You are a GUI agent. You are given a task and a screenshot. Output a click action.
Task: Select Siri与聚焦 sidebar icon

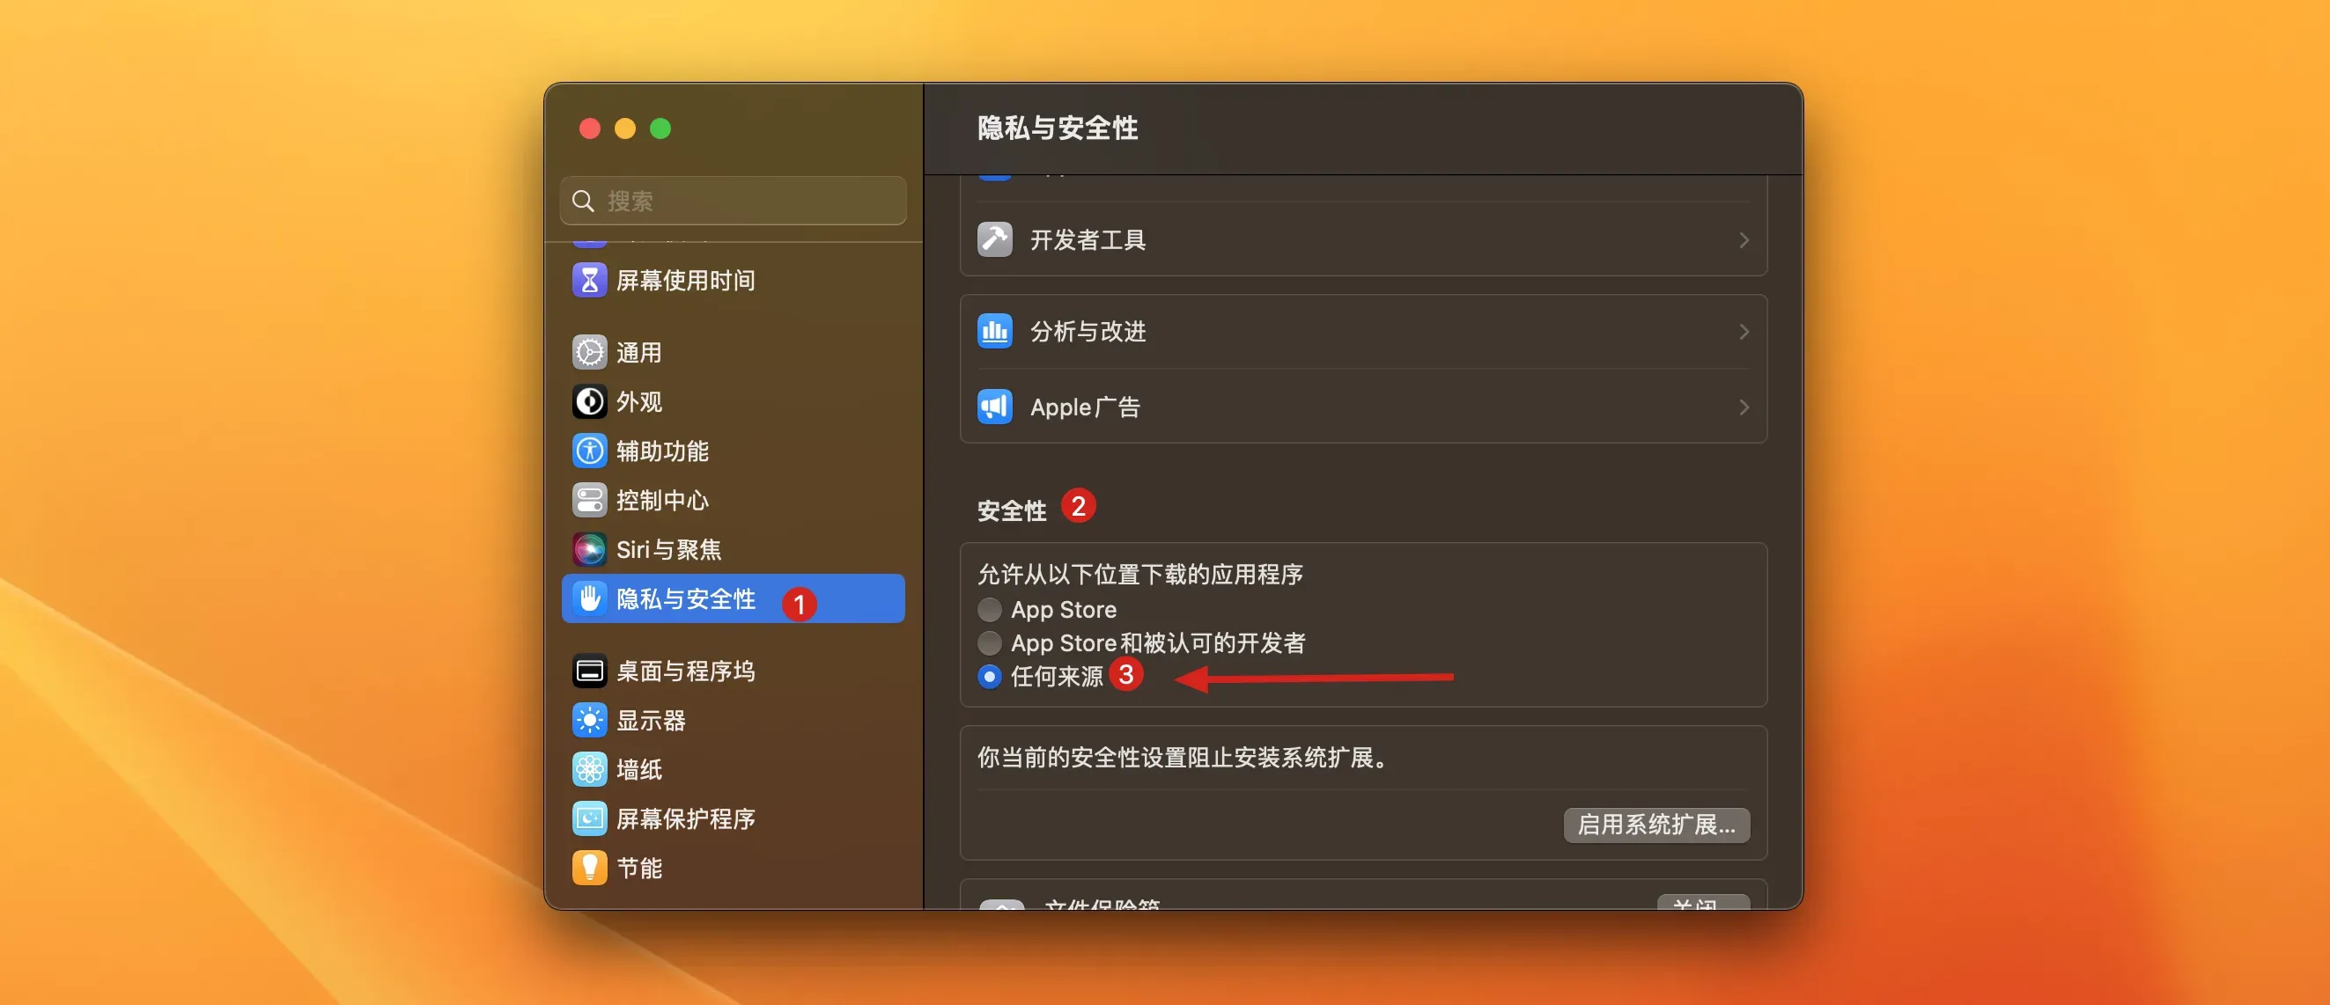point(590,549)
